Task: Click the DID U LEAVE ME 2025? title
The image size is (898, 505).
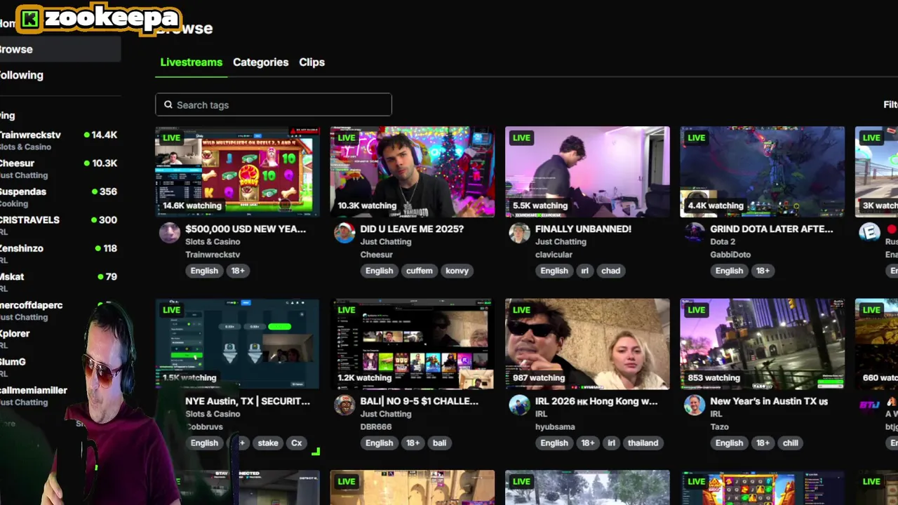Action: coord(412,229)
